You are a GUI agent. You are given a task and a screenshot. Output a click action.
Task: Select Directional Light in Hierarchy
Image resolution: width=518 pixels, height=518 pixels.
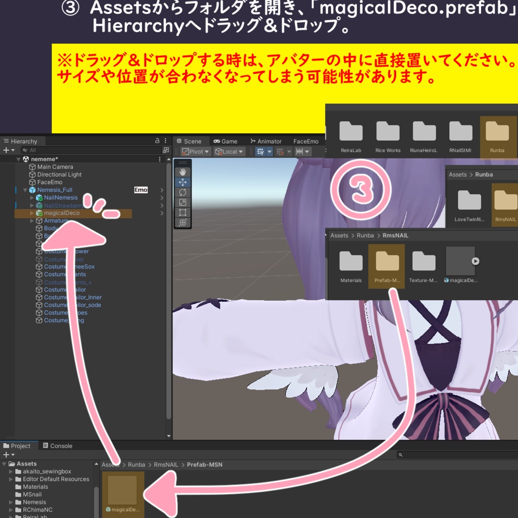click(56, 175)
